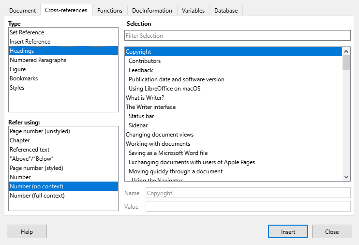The width and height of the screenshot is (359, 245).
Task: Select Numbered Paragraphs type
Action: coord(63,60)
